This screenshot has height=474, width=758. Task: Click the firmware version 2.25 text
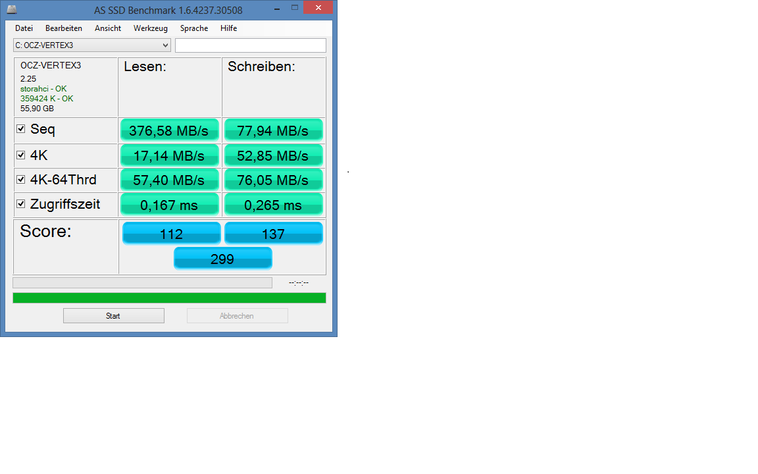(28, 78)
